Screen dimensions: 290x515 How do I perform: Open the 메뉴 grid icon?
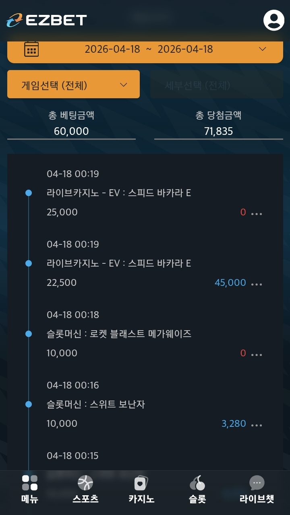(30, 483)
